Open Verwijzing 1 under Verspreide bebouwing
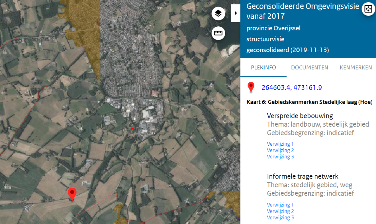 [280, 144]
